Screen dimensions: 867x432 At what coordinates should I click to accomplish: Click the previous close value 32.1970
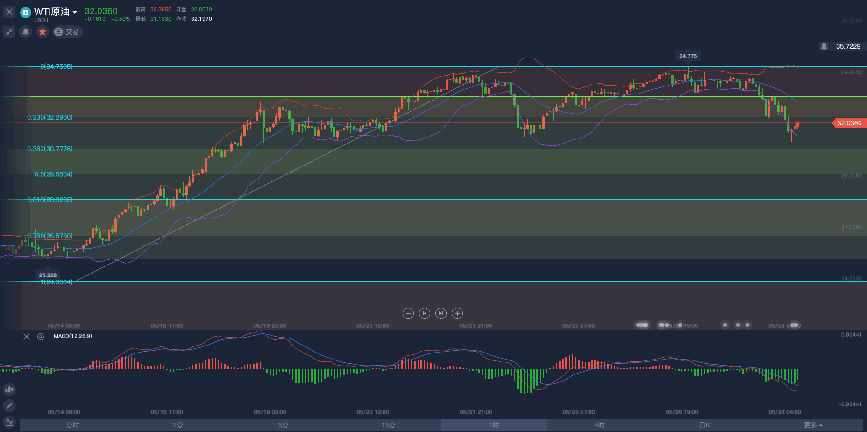pyautogui.click(x=201, y=19)
